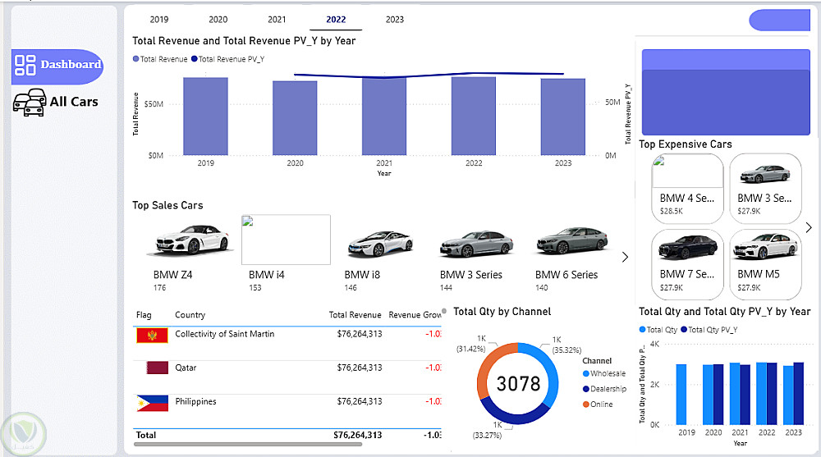Viewport: 821px width, 457px height.
Task: Toggle the Dealership channel legend item
Action: pos(608,389)
